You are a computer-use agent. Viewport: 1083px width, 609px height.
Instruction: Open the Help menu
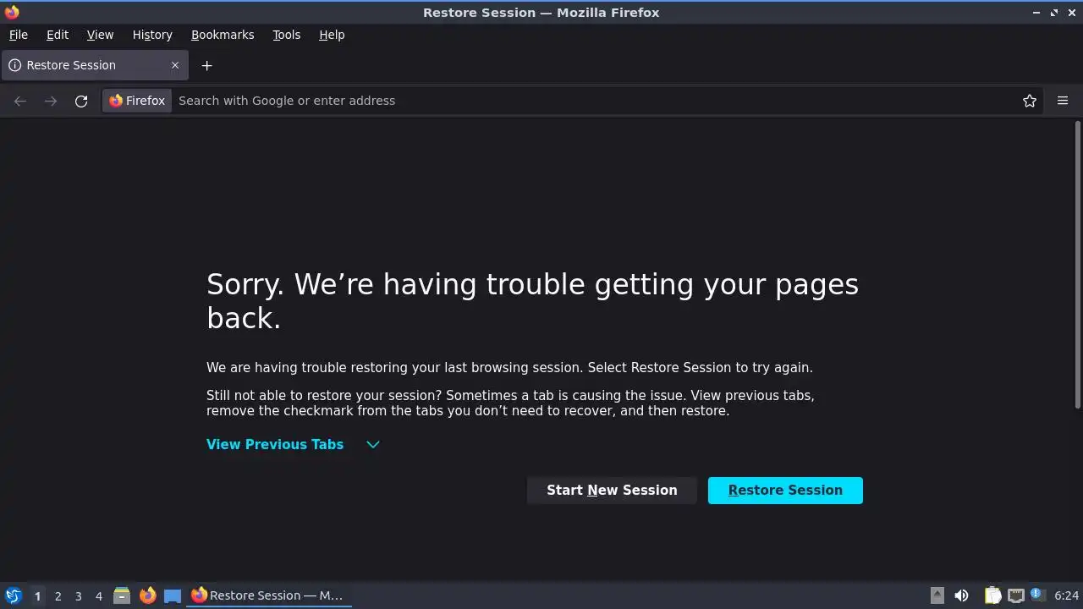point(332,35)
